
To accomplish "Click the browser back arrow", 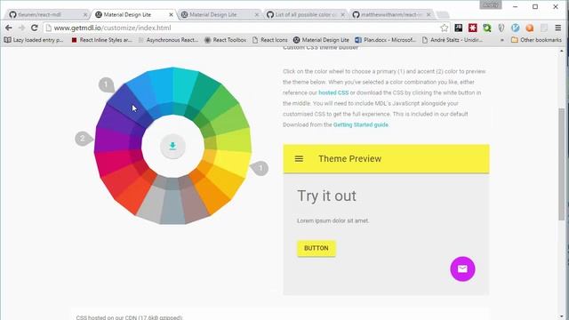I will [9, 28].
